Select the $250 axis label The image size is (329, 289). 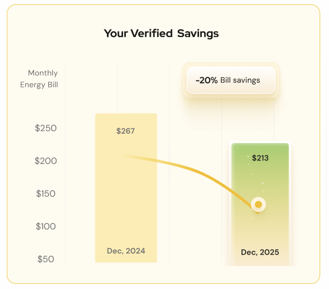46,128
